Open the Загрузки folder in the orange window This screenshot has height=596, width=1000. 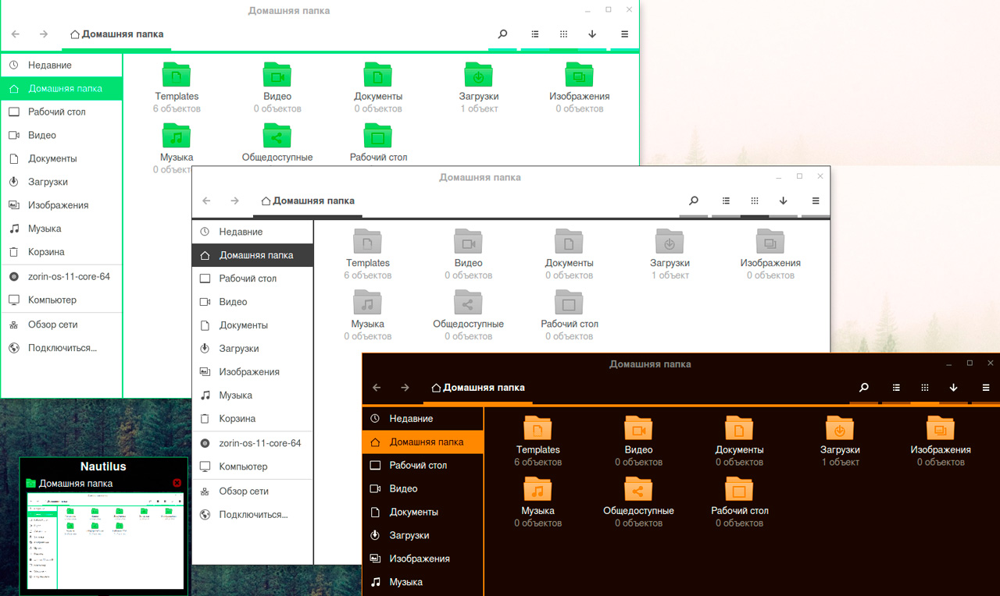[x=840, y=429]
